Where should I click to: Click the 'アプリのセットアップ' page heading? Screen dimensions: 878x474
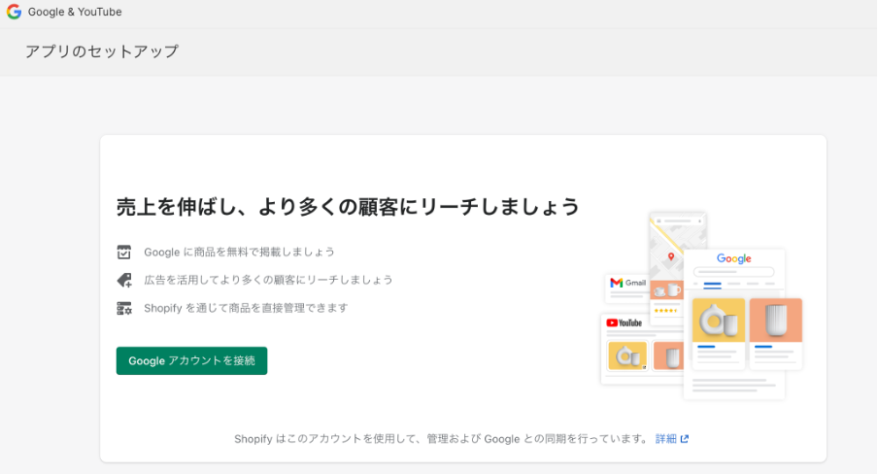(x=102, y=51)
